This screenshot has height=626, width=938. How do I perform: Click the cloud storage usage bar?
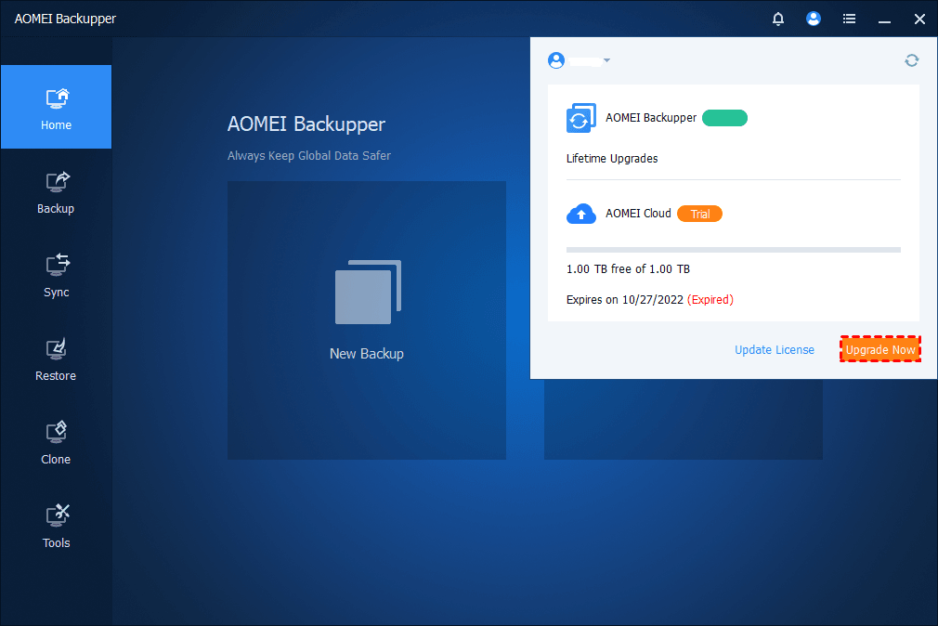click(x=734, y=250)
